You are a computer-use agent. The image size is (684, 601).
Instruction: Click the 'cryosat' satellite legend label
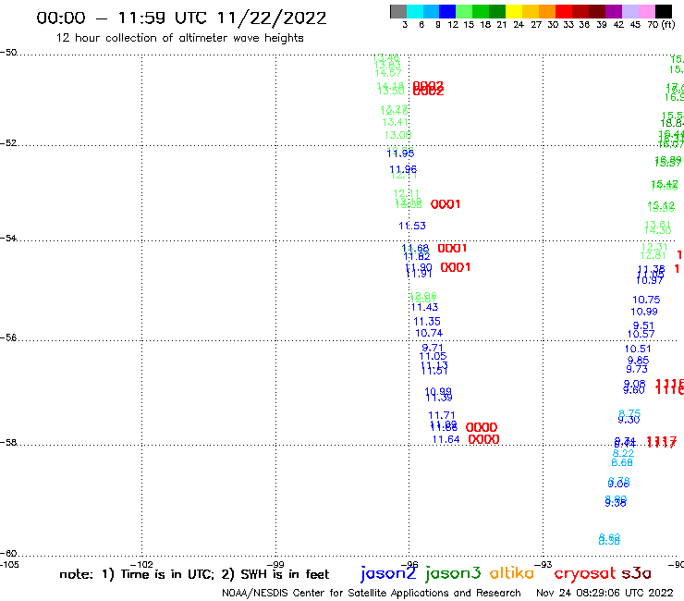[584, 573]
